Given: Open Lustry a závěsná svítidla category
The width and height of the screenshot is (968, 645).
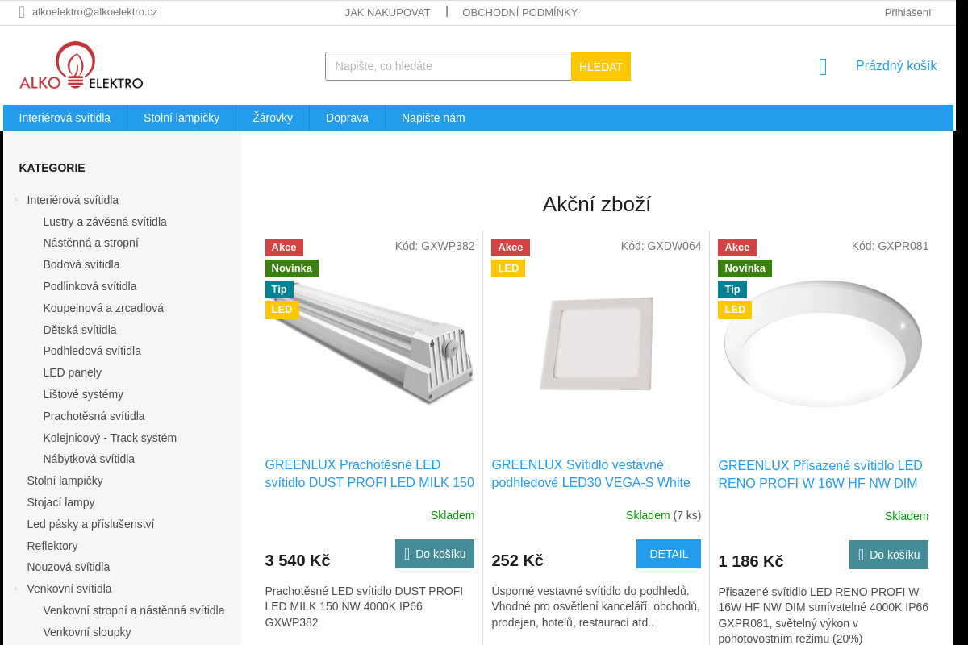Looking at the screenshot, I should [x=105, y=222].
